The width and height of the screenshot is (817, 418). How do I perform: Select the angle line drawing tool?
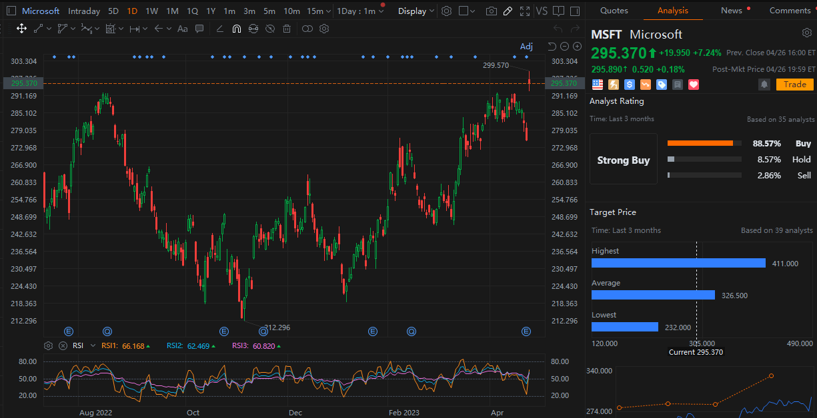219,29
